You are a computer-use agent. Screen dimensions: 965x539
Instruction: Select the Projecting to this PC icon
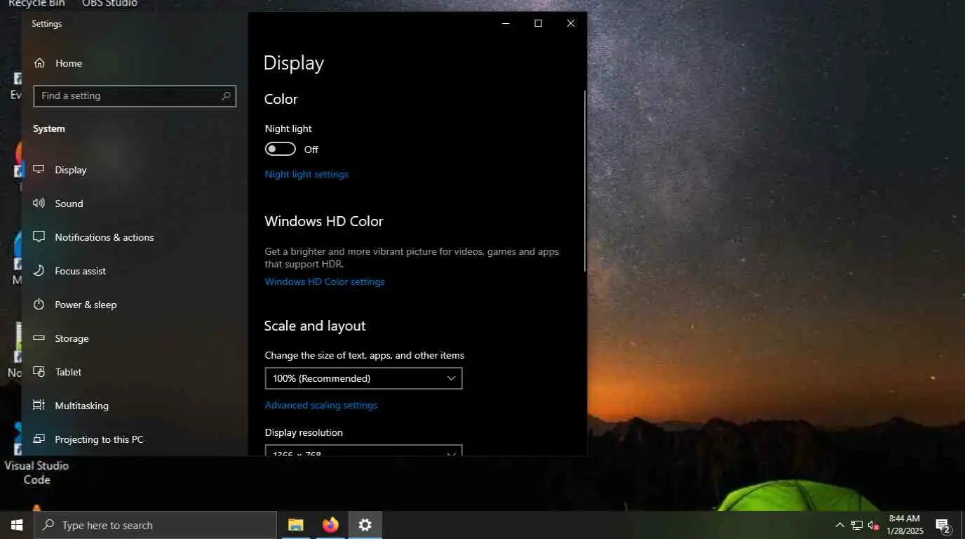point(39,439)
